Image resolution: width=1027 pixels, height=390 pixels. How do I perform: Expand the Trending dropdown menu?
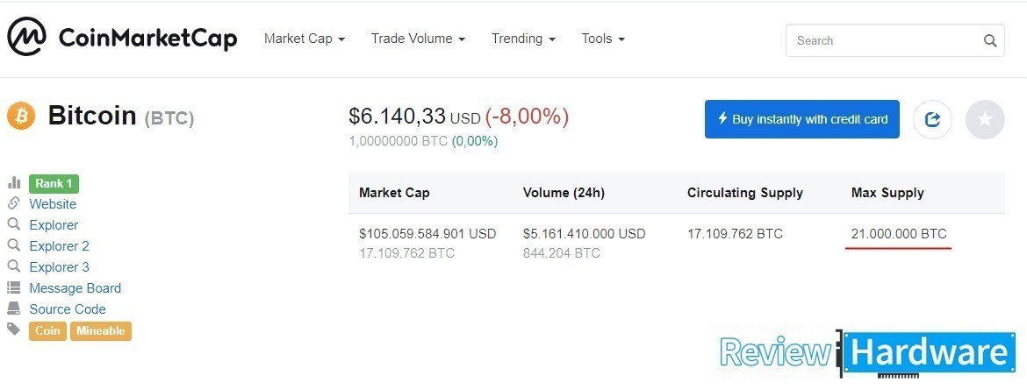pyautogui.click(x=523, y=39)
